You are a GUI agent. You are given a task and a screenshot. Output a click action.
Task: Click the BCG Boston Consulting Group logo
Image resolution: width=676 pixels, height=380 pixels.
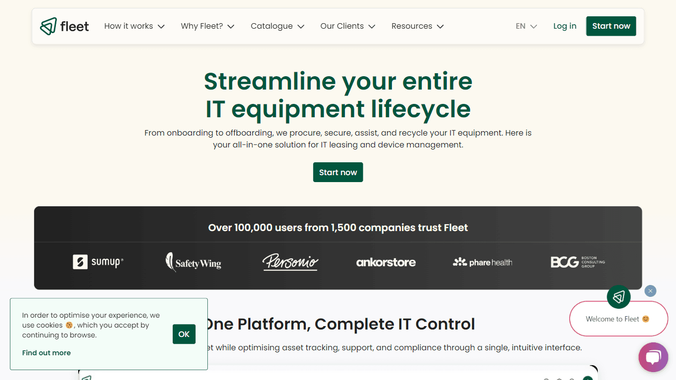[578, 262]
